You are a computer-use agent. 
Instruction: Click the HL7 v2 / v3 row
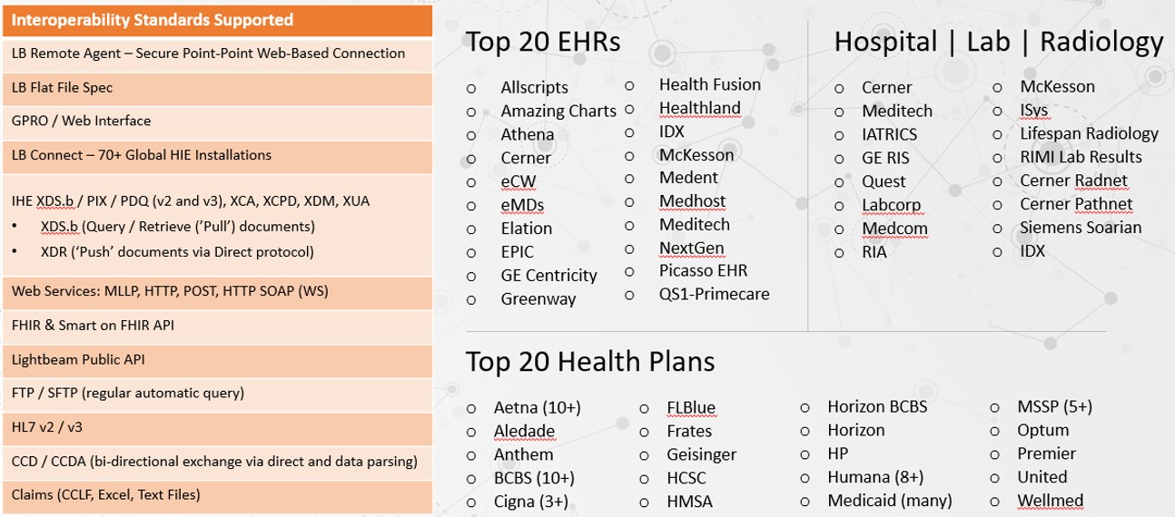click(x=217, y=426)
